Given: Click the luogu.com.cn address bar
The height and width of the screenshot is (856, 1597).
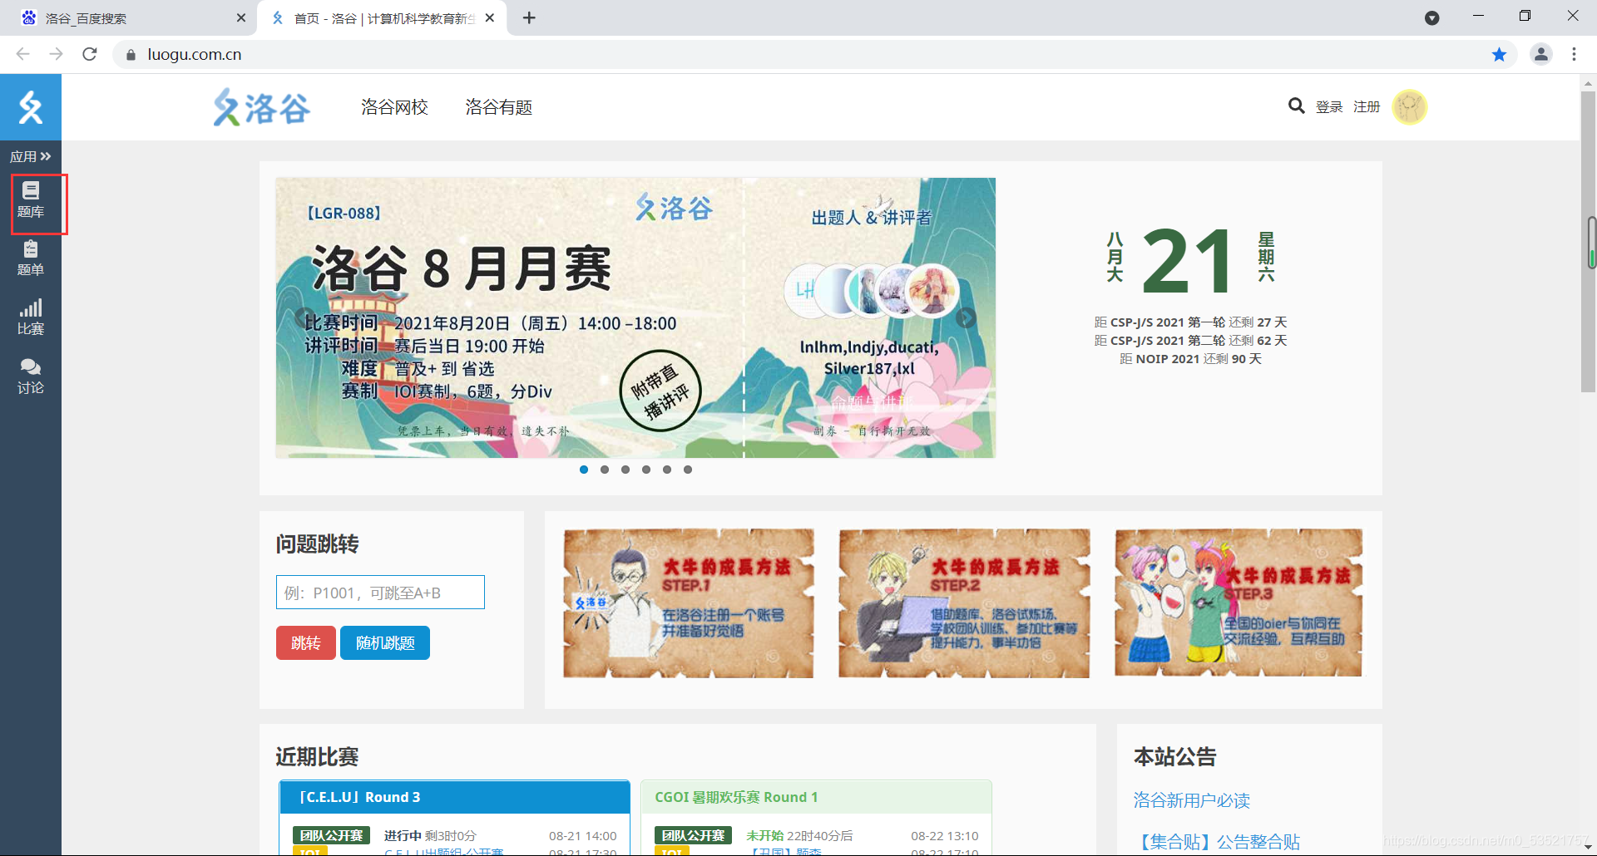Looking at the screenshot, I should click(x=815, y=54).
